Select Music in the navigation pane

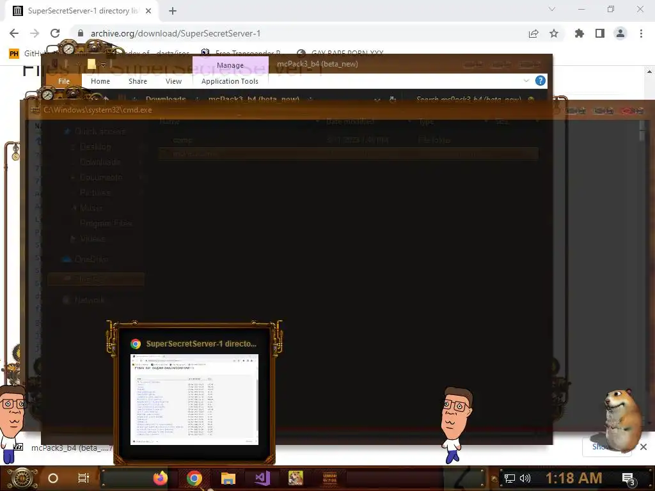[91, 208]
